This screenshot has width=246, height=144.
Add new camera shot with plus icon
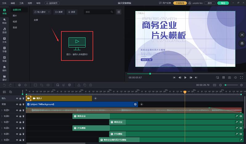[95, 98]
